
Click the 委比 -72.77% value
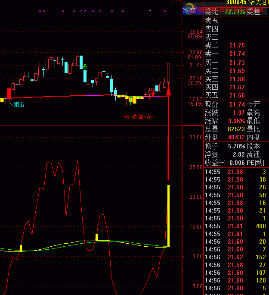click(x=234, y=12)
